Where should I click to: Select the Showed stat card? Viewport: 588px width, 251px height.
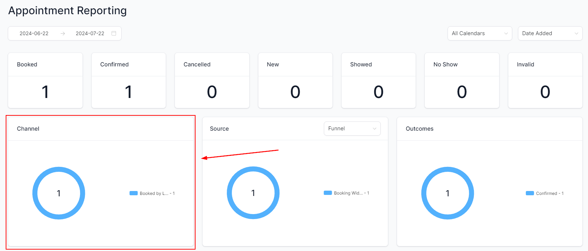pyautogui.click(x=378, y=81)
